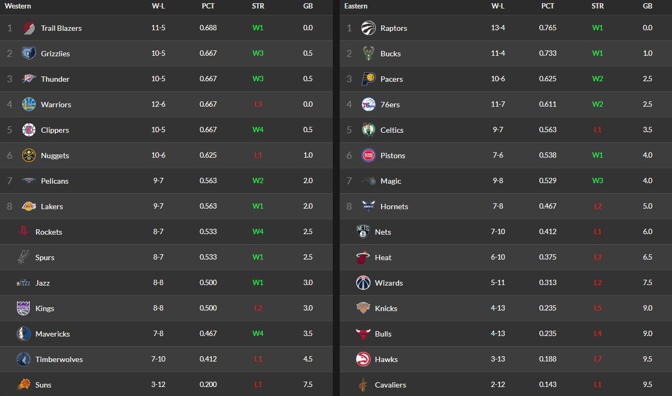Open the Lakers team link

[52, 206]
